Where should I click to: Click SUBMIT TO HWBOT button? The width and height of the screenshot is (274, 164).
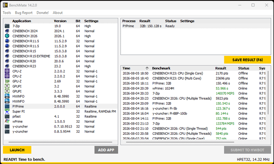(247, 150)
